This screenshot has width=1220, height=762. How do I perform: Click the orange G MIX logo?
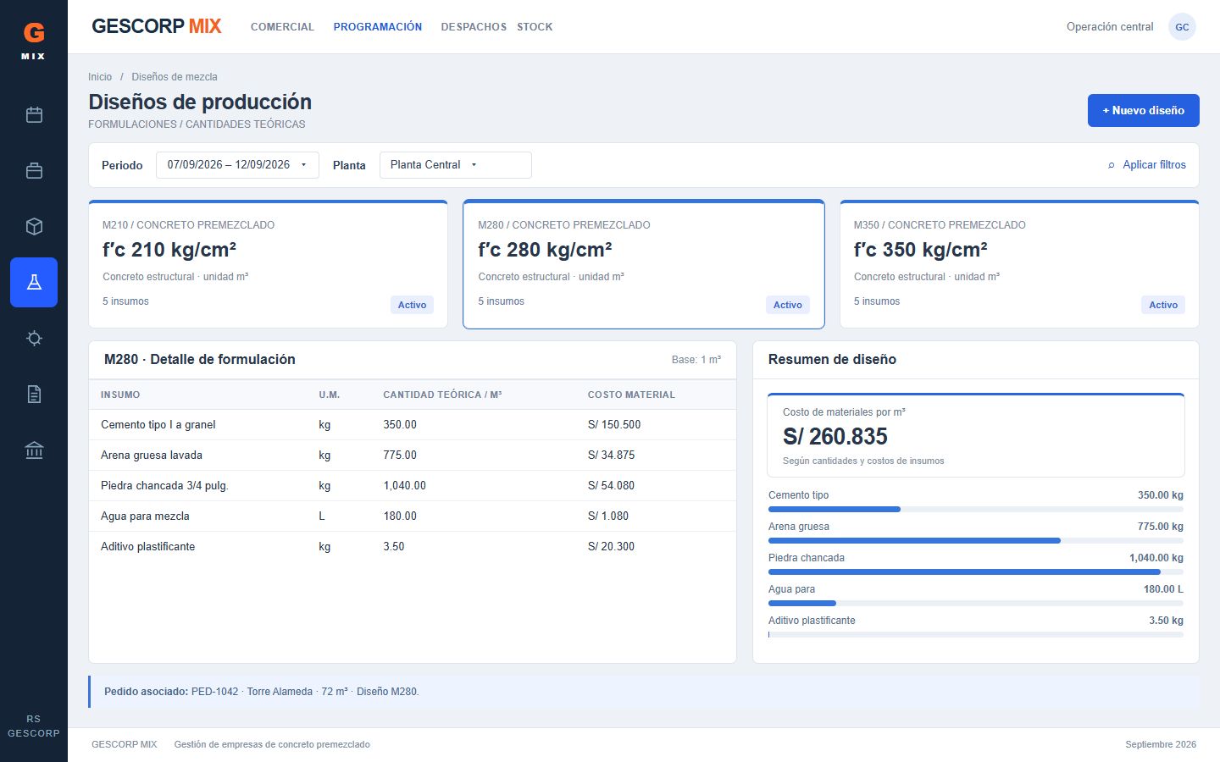click(34, 41)
